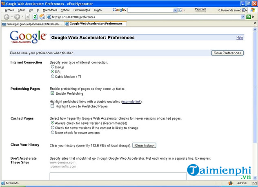This screenshot has height=187, width=258.
Task: Select the Google Web Accelerator Preferences tab
Action: coord(96,24)
